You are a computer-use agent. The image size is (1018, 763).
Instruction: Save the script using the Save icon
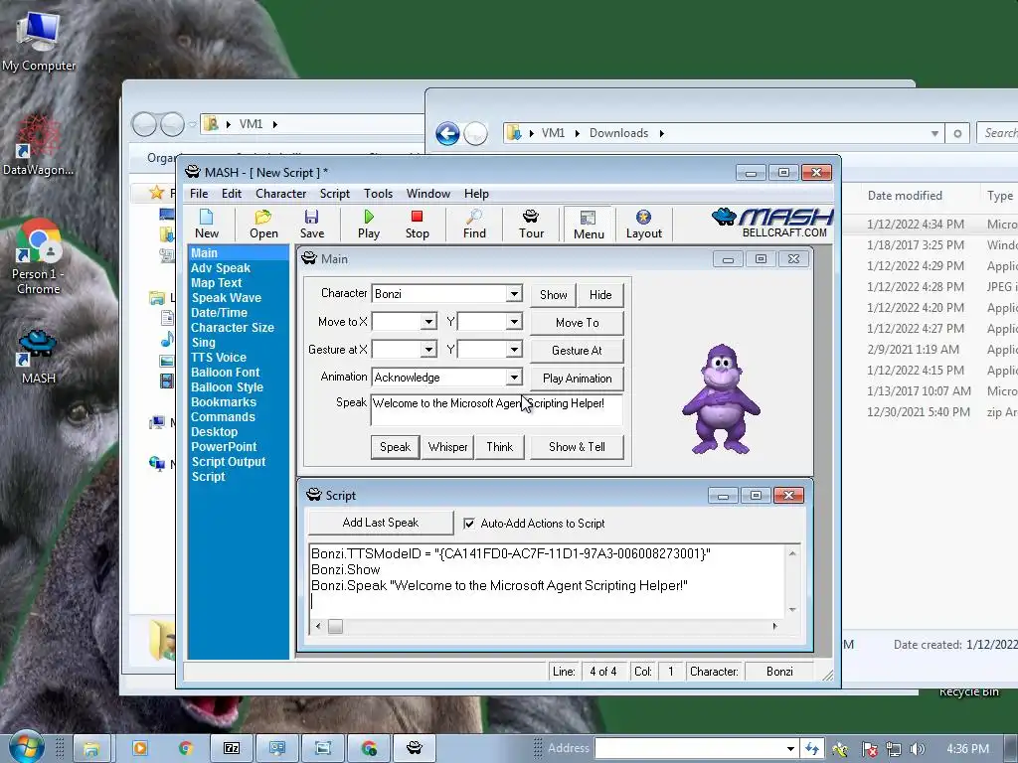click(x=311, y=224)
